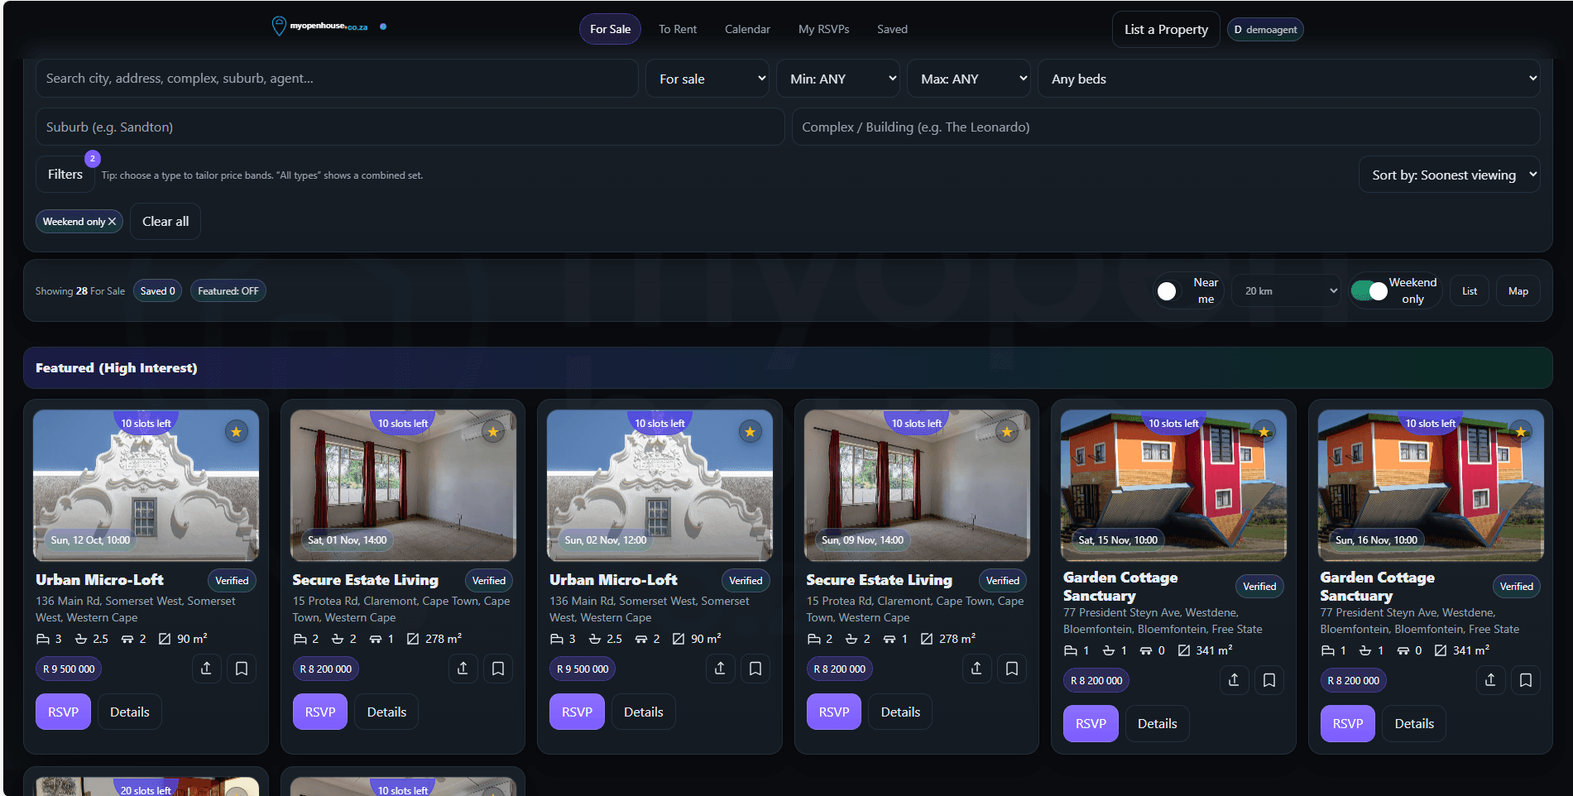
Task: Switch to the Calendar section
Action: coord(747,29)
